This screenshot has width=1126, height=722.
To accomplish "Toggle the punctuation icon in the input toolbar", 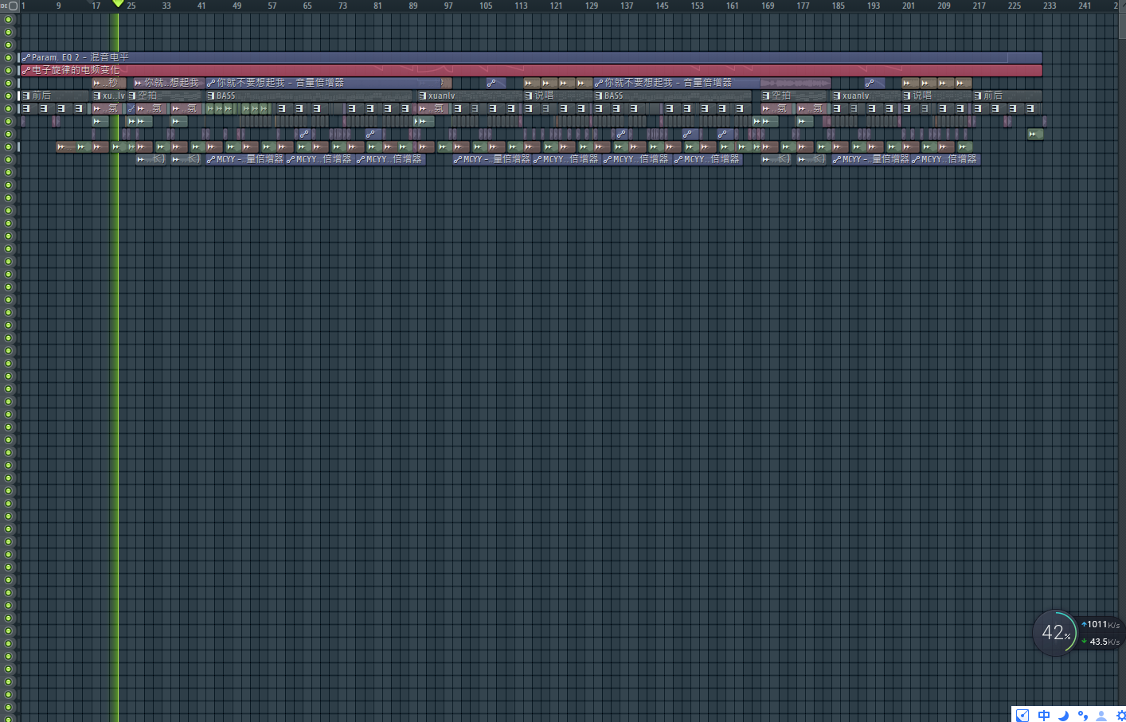I will pyautogui.click(x=1082, y=715).
